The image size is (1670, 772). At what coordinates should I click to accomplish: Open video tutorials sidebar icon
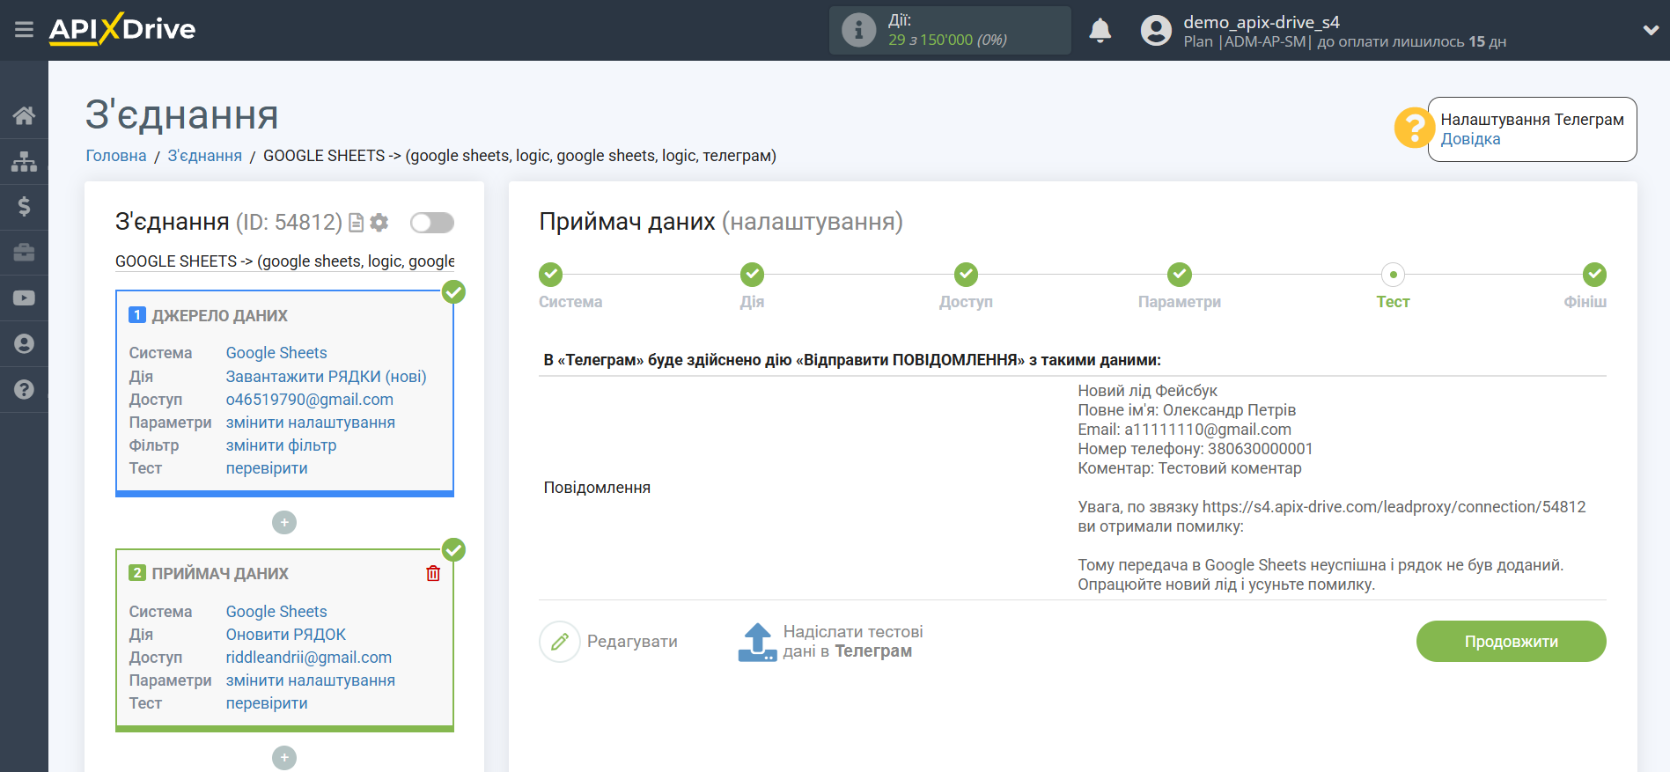point(24,298)
